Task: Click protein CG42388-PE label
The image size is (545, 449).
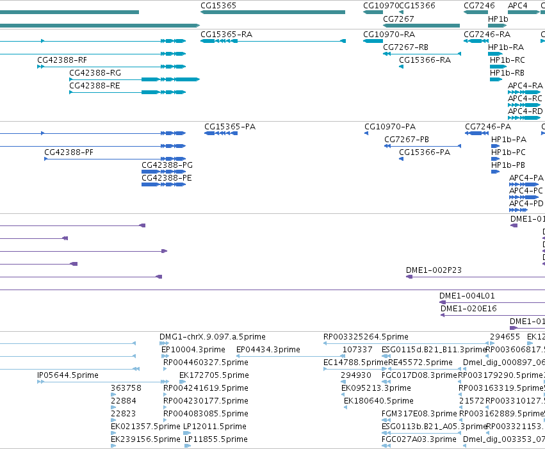Action: 167,178
